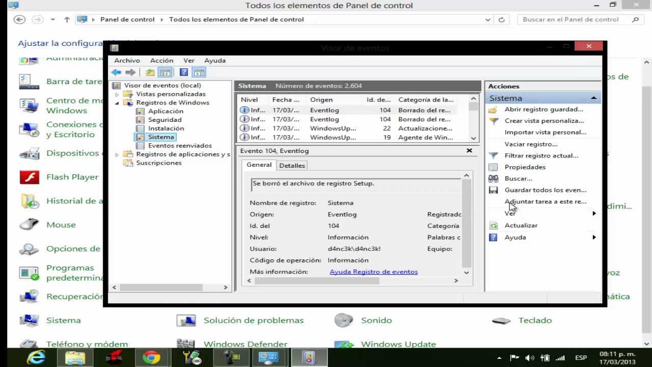Open the Ayuda Registro de eventos link
Image resolution: width=652 pixels, height=367 pixels.
click(374, 272)
